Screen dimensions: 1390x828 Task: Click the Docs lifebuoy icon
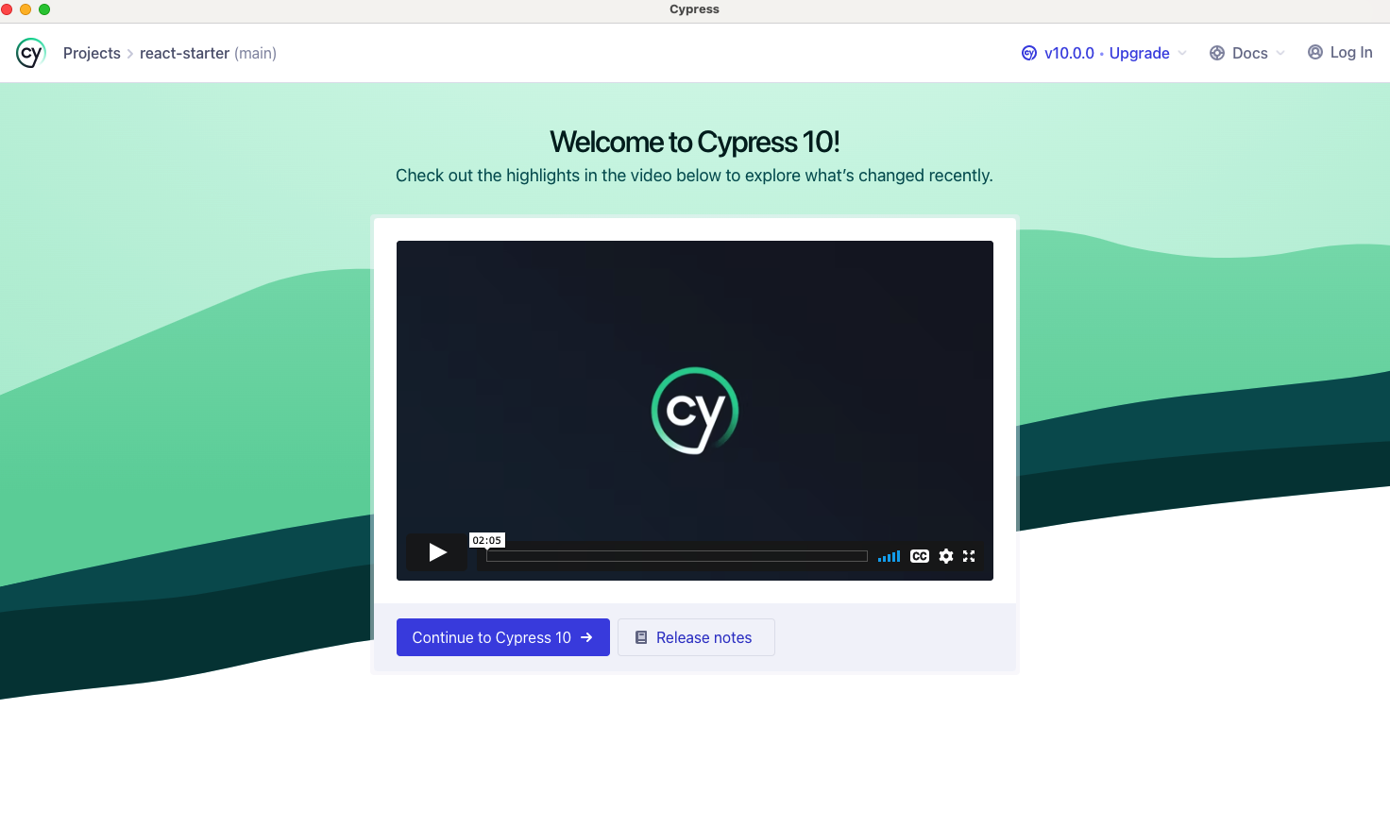pos(1217,53)
